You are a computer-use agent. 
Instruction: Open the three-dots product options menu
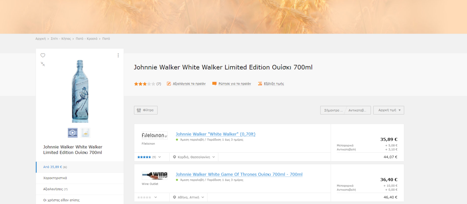[x=118, y=55]
